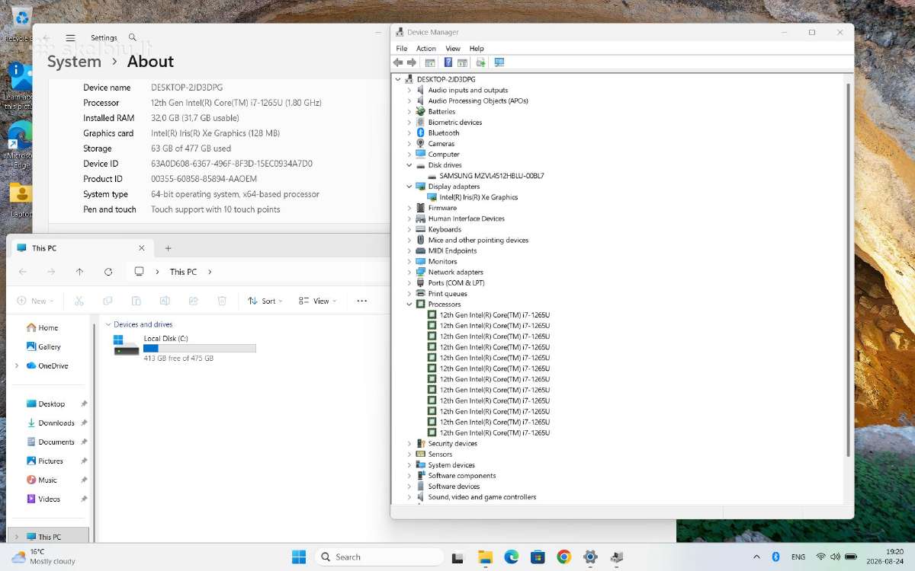Show hidden system tray icons chevron
The height and width of the screenshot is (571, 915).
pos(756,557)
